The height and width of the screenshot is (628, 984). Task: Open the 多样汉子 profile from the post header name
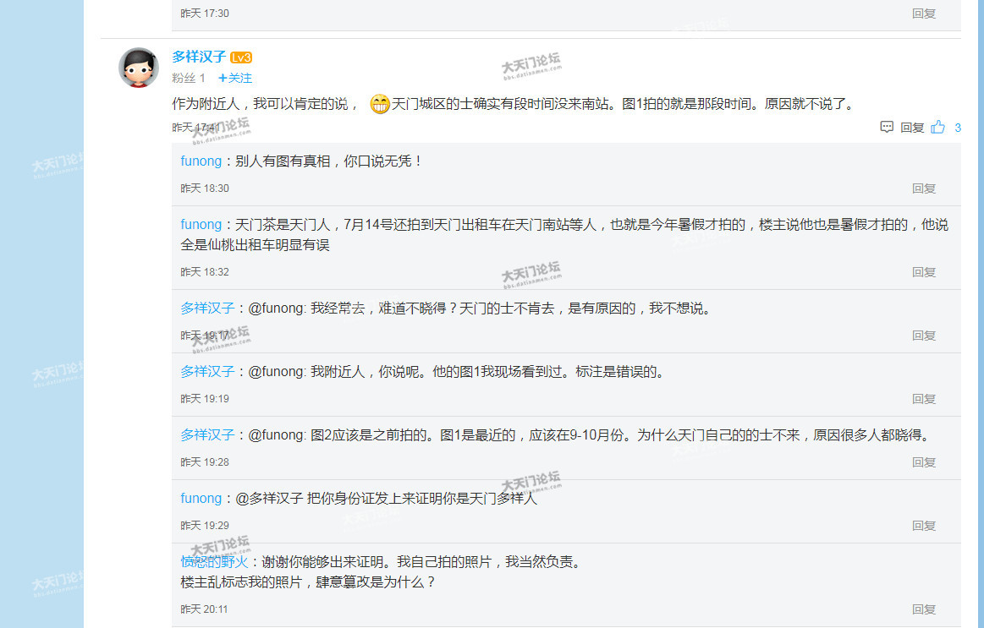(199, 57)
